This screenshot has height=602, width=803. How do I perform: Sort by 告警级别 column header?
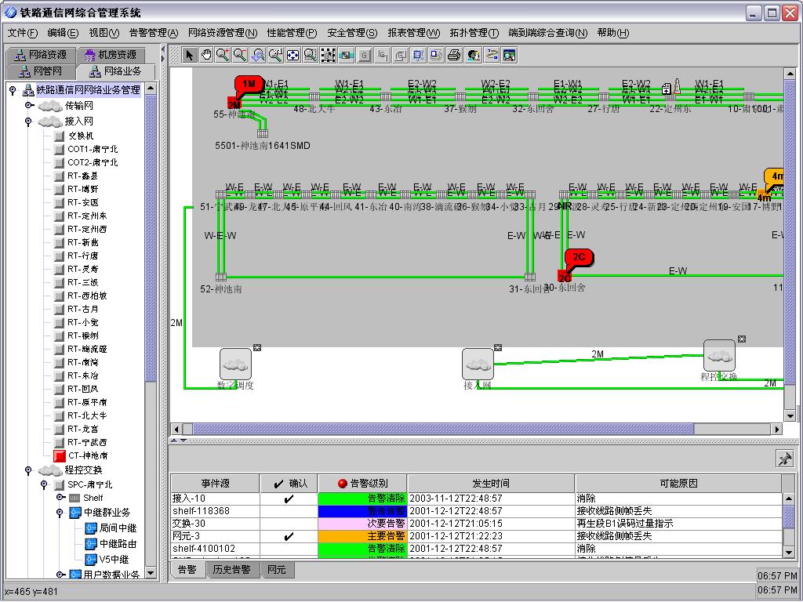point(362,484)
